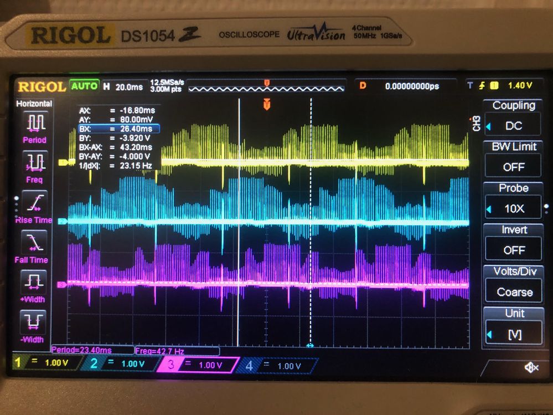Select the Period measurement icon
Screen dimensions: 553x415
[35, 123]
